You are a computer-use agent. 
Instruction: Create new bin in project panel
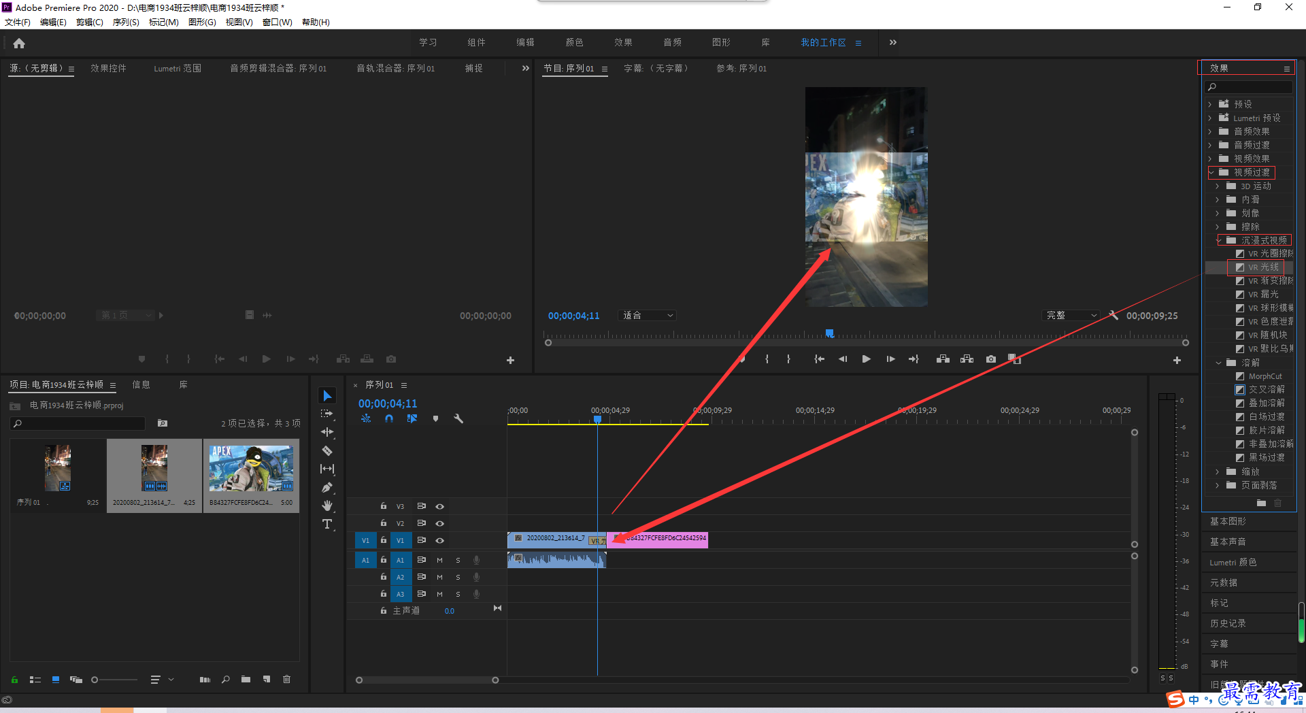[246, 680]
